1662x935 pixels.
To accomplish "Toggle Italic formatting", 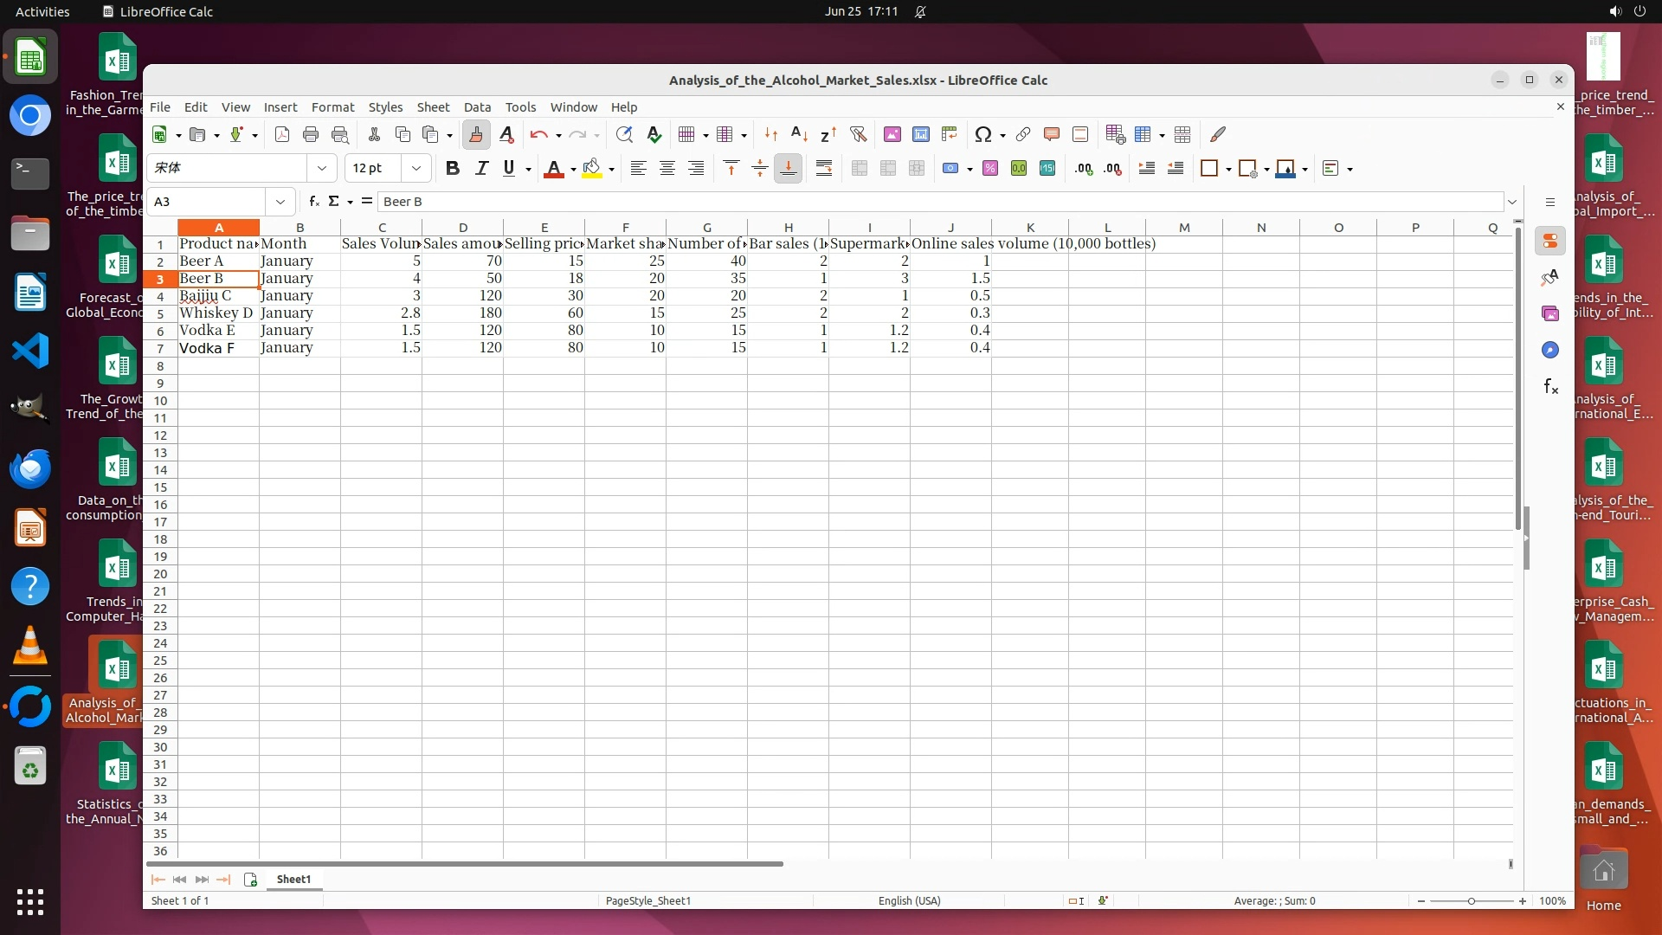I will point(481,168).
